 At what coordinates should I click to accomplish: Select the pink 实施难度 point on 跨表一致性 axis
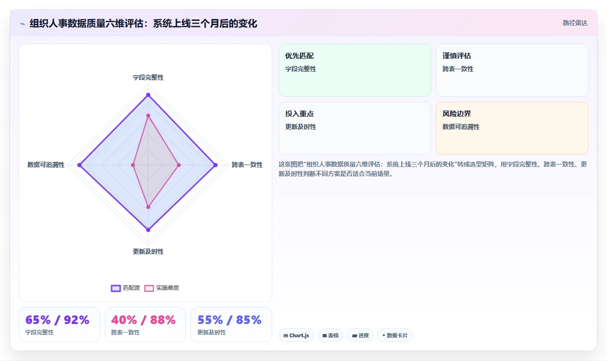179,165
